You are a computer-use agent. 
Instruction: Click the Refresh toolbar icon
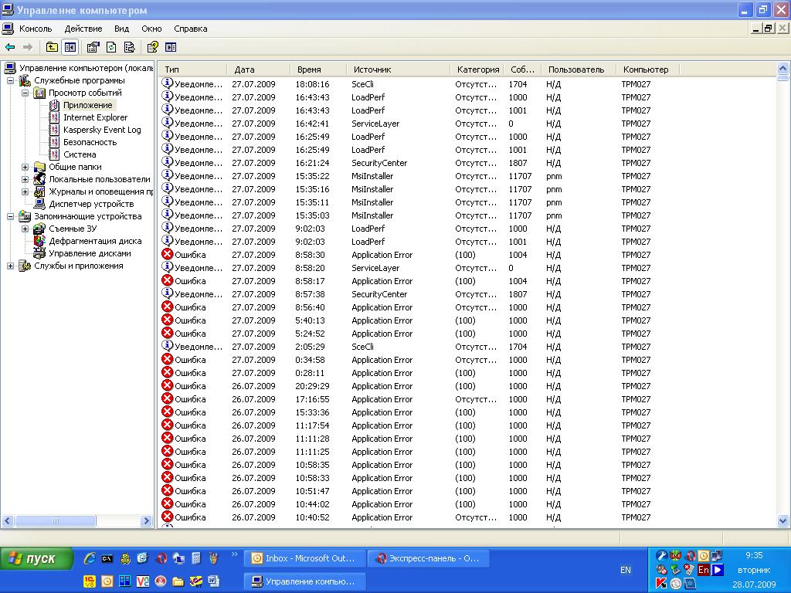(111, 47)
